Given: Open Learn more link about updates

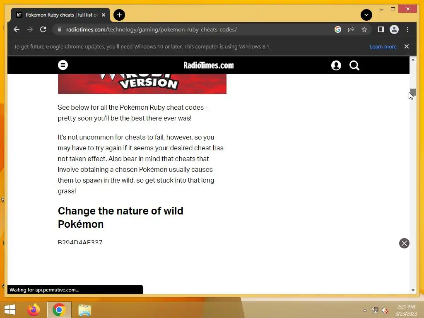Looking at the screenshot, I should coord(383,46).
